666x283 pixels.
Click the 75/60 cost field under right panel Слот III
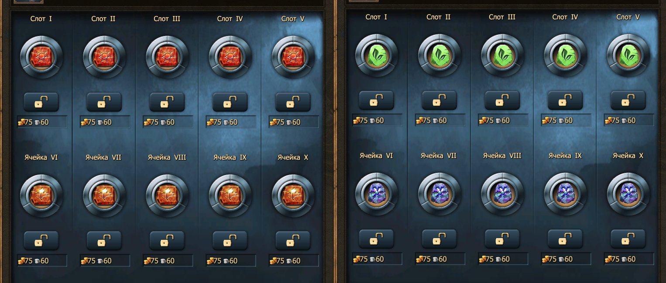coord(503,120)
